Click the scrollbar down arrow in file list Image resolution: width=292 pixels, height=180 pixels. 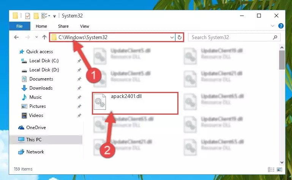click(x=282, y=163)
